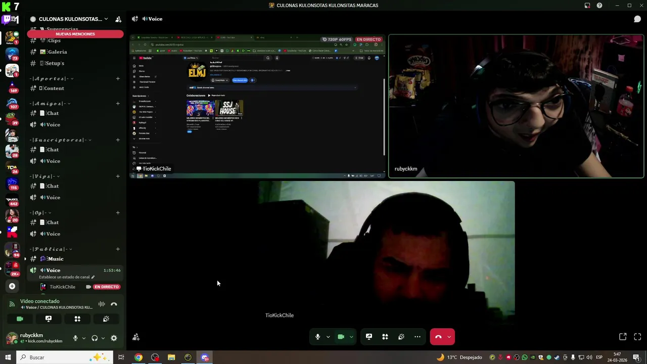647x364 pixels.
Task: Open the server member list icon
Action: point(118,19)
